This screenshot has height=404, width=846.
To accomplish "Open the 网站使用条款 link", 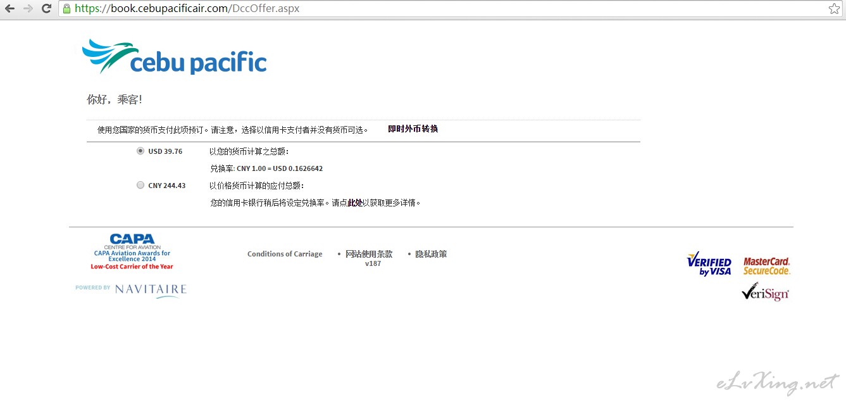I will click(369, 254).
